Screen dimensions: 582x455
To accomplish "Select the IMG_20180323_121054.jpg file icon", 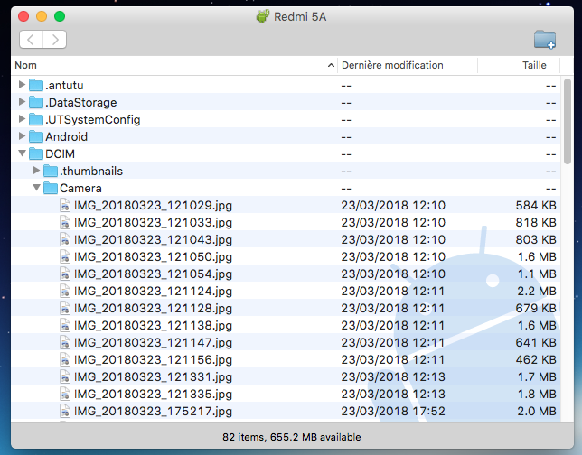I will pos(65,274).
